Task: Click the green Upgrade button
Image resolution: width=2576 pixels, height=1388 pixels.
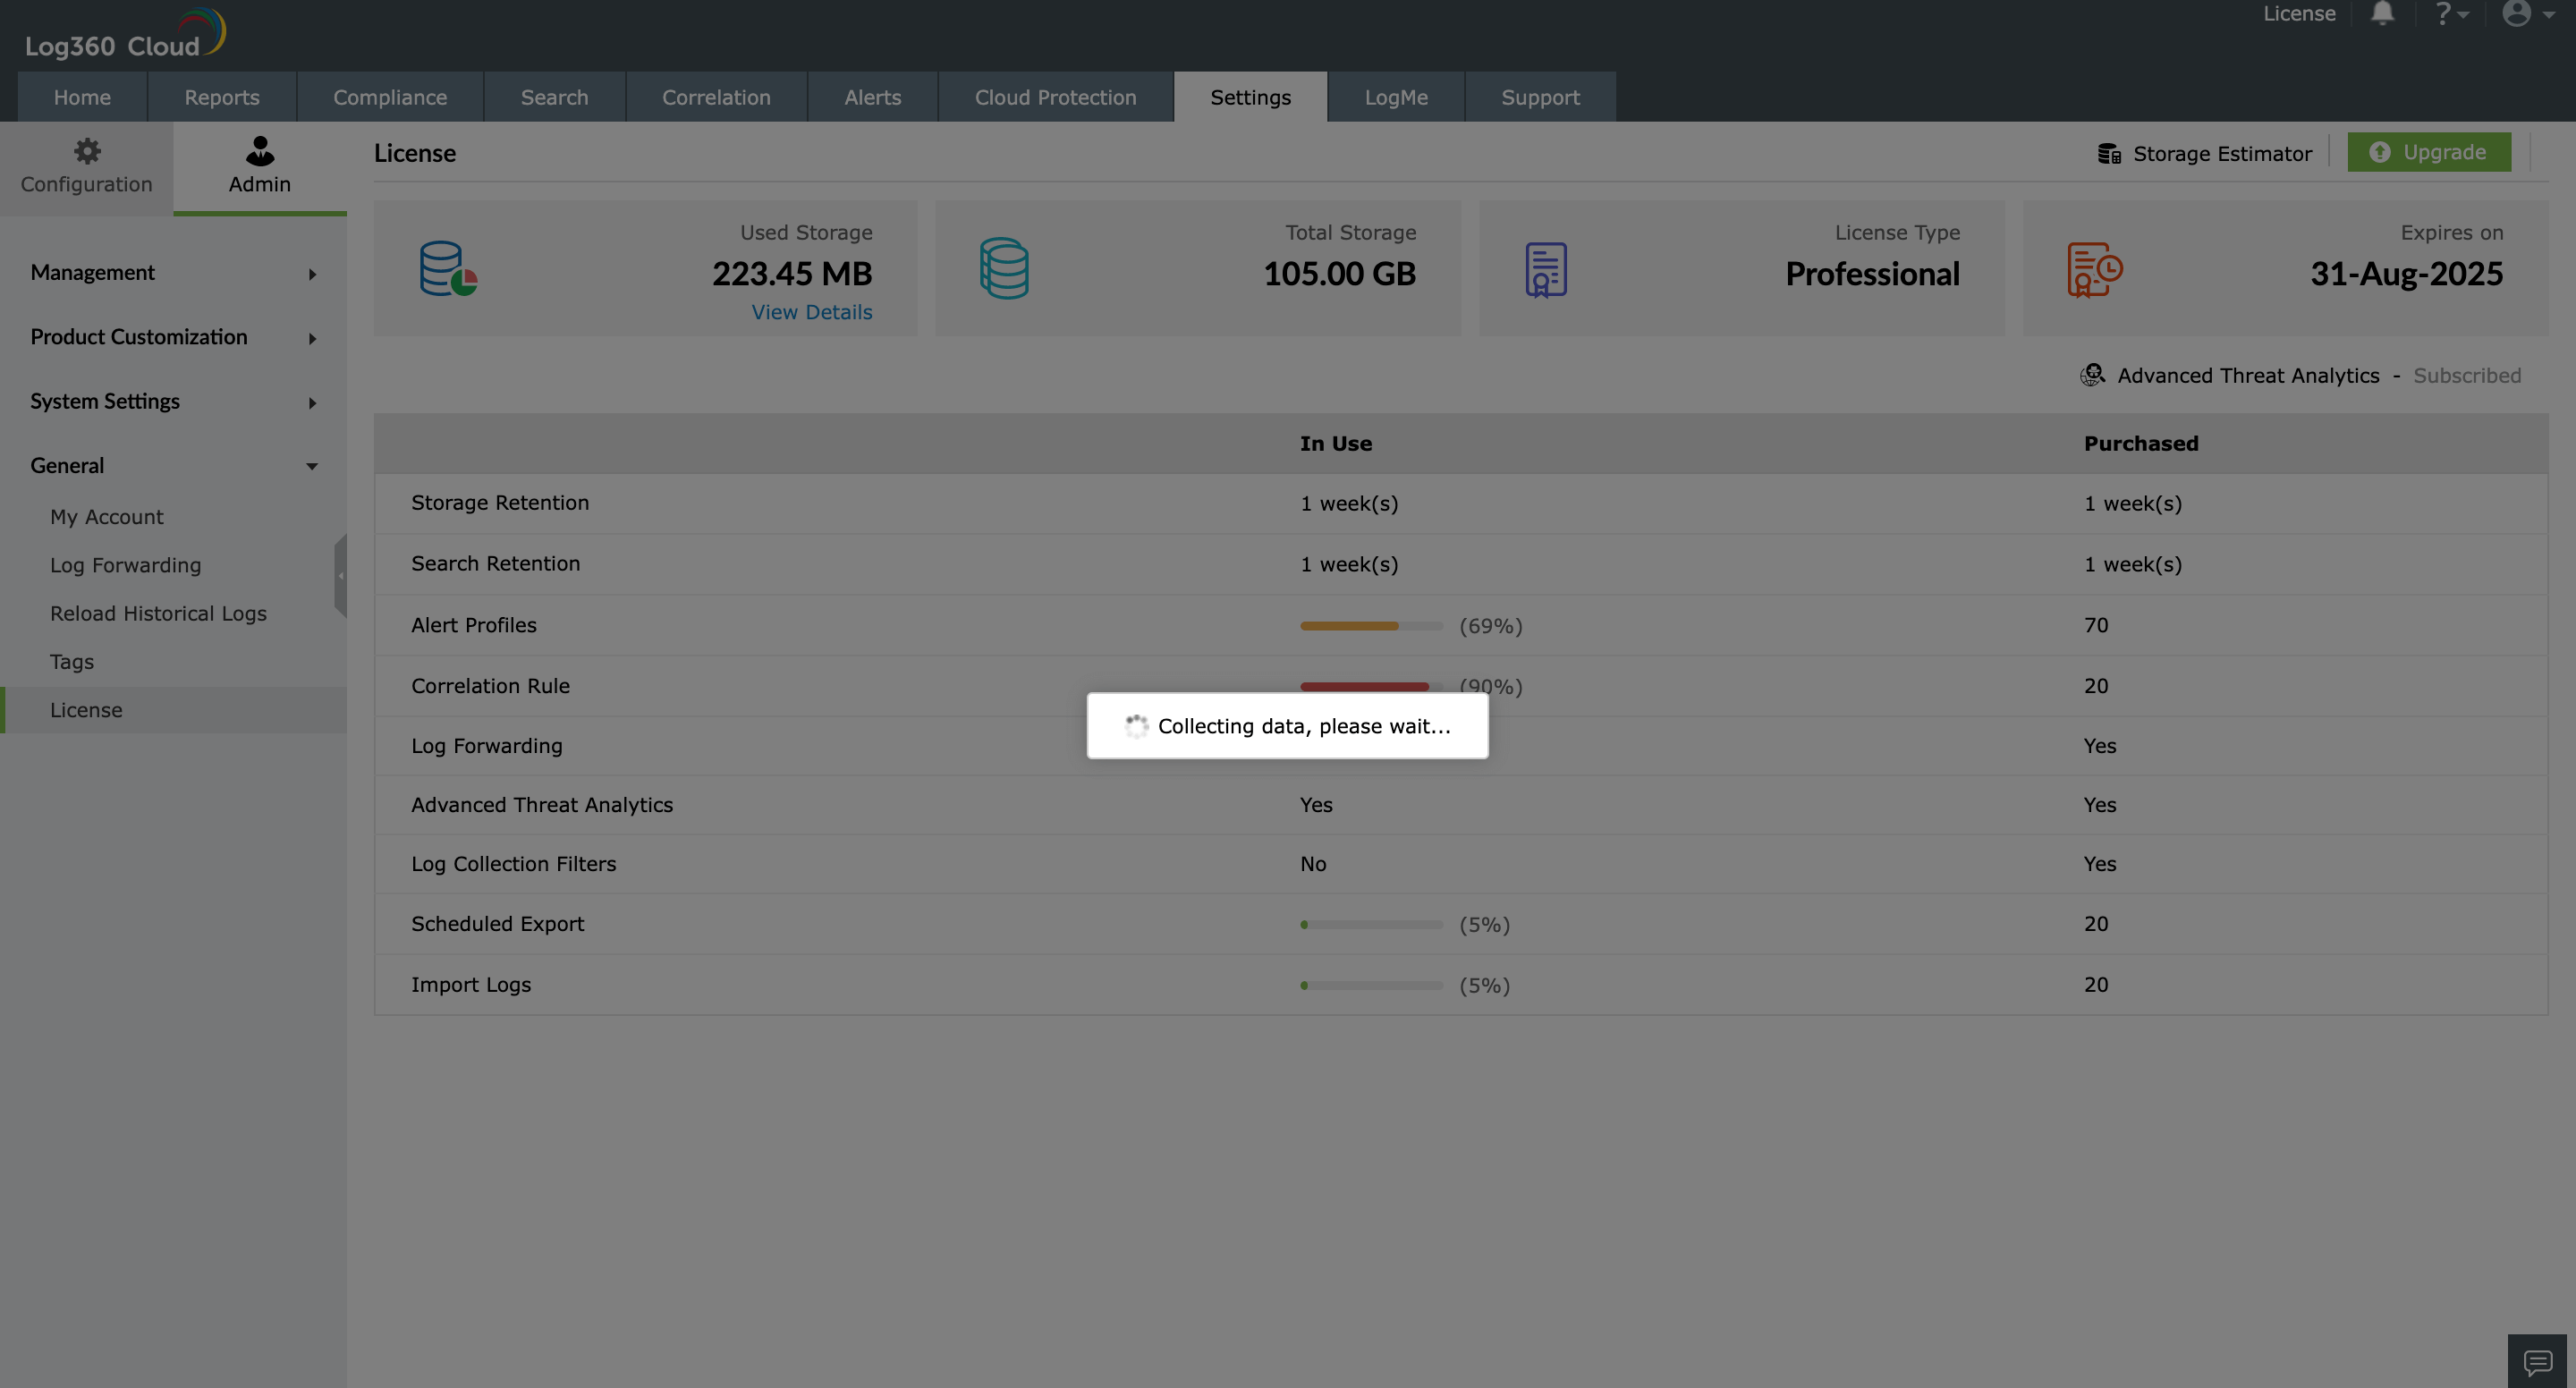Action: point(2429,152)
